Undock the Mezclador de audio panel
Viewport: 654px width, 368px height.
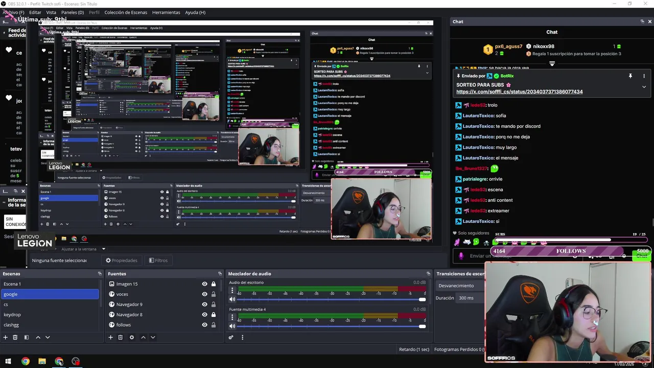click(x=428, y=273)
